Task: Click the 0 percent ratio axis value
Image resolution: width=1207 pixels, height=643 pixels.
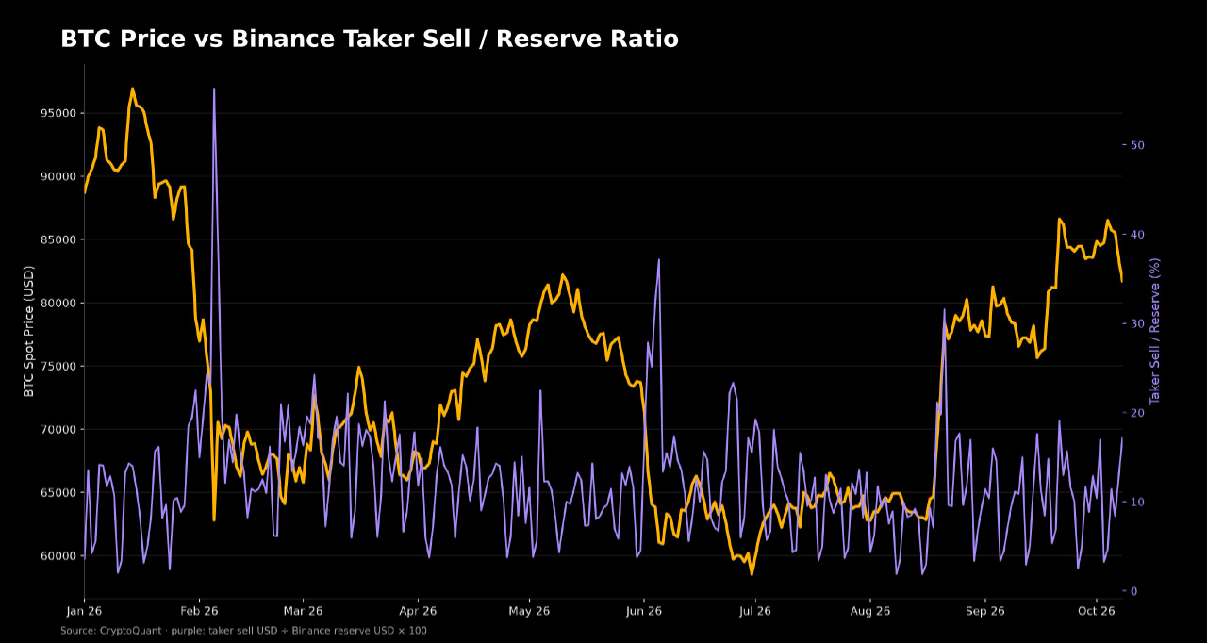Action: 1134,591
